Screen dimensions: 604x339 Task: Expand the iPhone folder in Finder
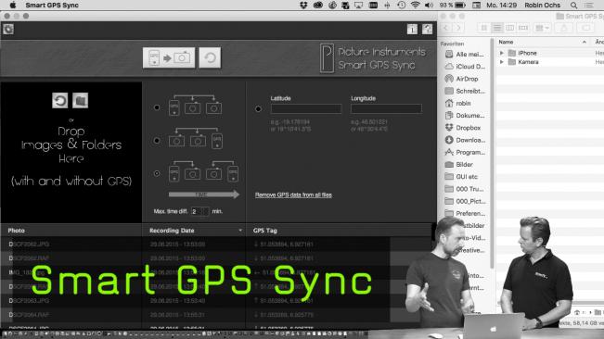point(502,53)
